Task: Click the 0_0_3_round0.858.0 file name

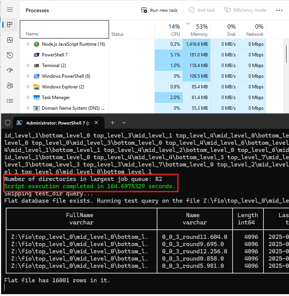Action: [x=193, y=258]
